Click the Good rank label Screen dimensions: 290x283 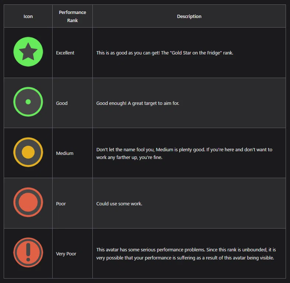pyautogui.click(x=62, y=103)
